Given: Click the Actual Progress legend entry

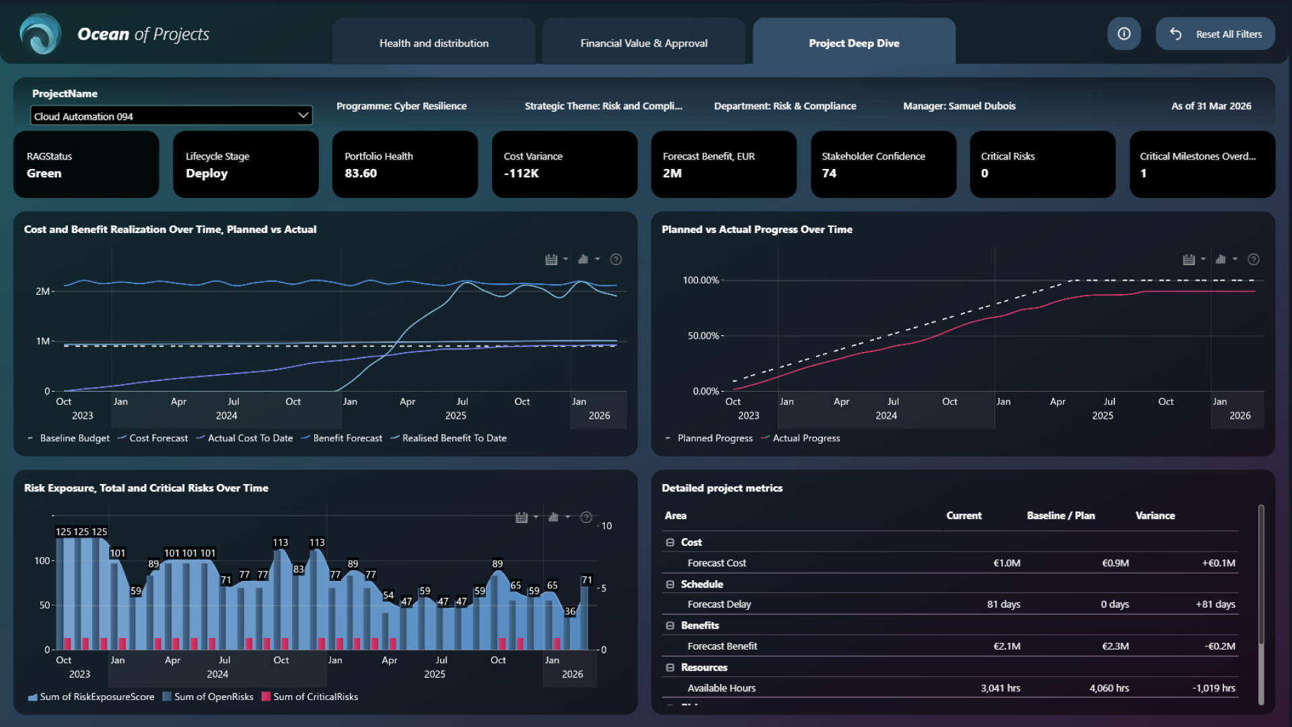Looking at the screenshot, I should tap(800, 438).
